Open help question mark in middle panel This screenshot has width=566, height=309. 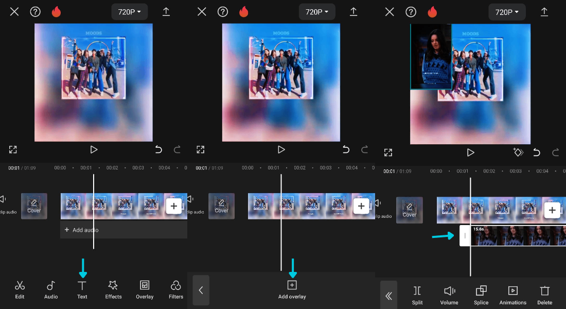tap(223, 12)
